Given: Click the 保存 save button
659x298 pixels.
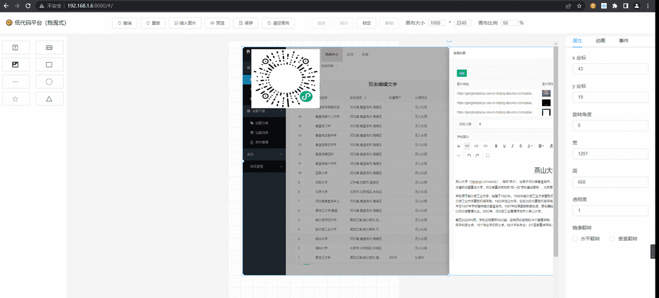Looking at the screenshot, I should click(x=245, y=23).
